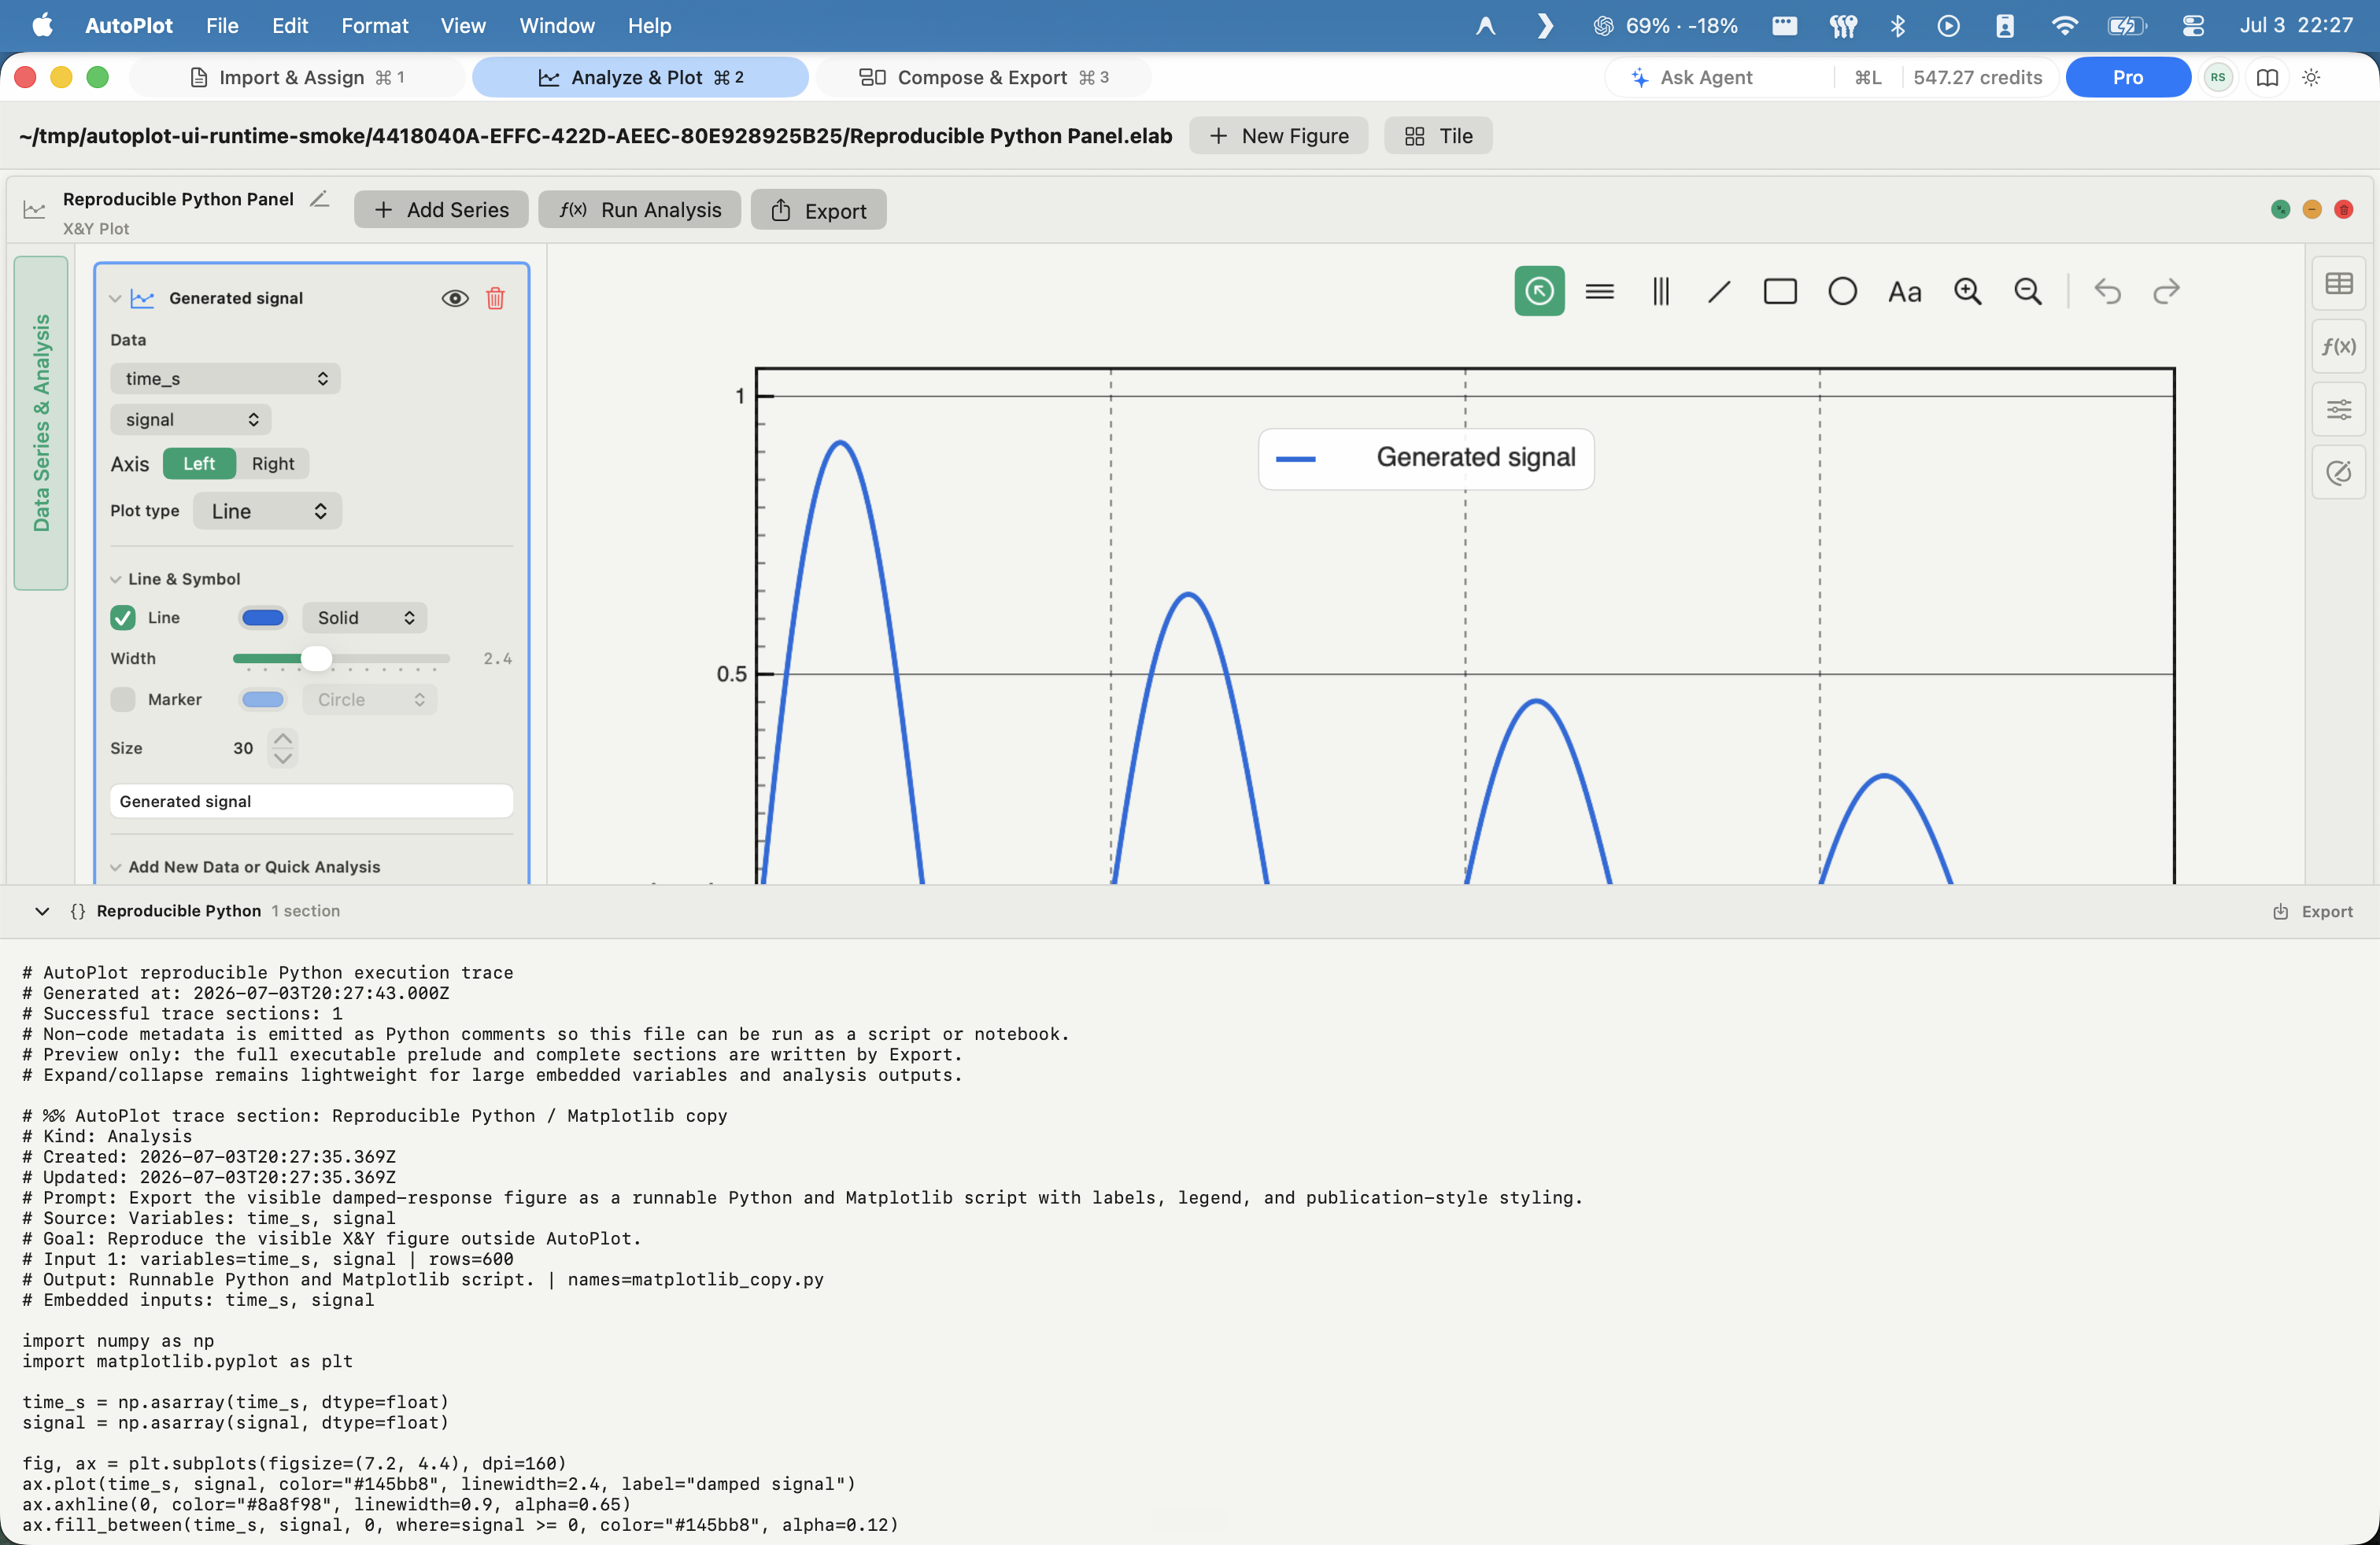Open the Format menu
The height and width of the screenshot is (1545, 2380).
click(374, 25)
